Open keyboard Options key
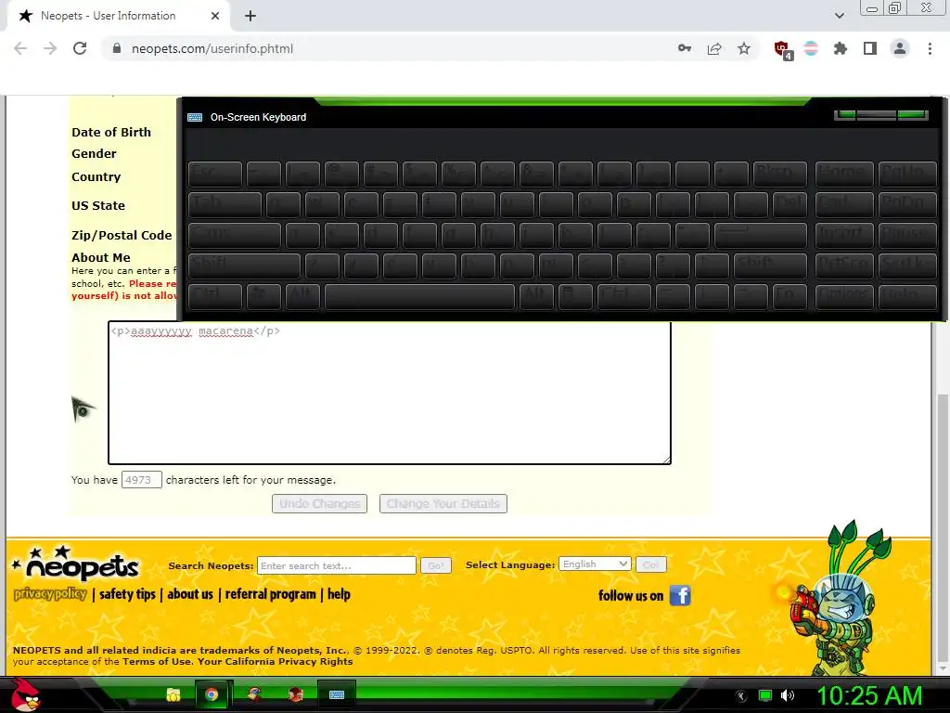The image size is (950, 713). click(844, 297)
